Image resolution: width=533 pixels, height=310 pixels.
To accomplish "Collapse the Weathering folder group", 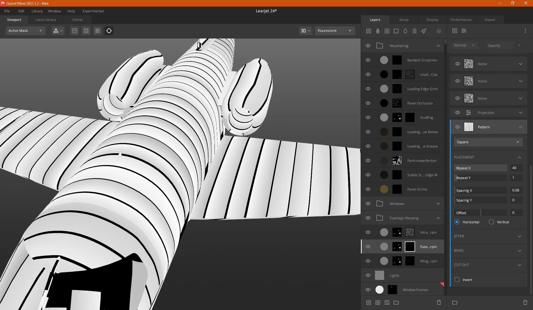I will coord(438,46).
